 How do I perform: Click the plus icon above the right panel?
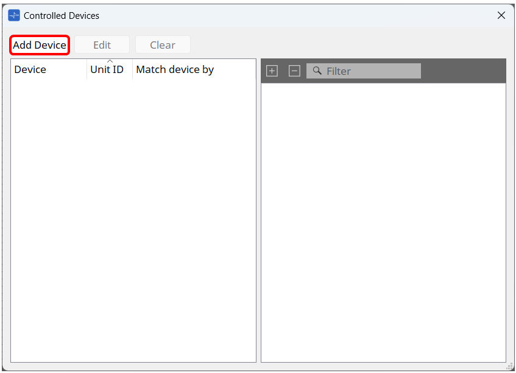[x=272, y=71]
